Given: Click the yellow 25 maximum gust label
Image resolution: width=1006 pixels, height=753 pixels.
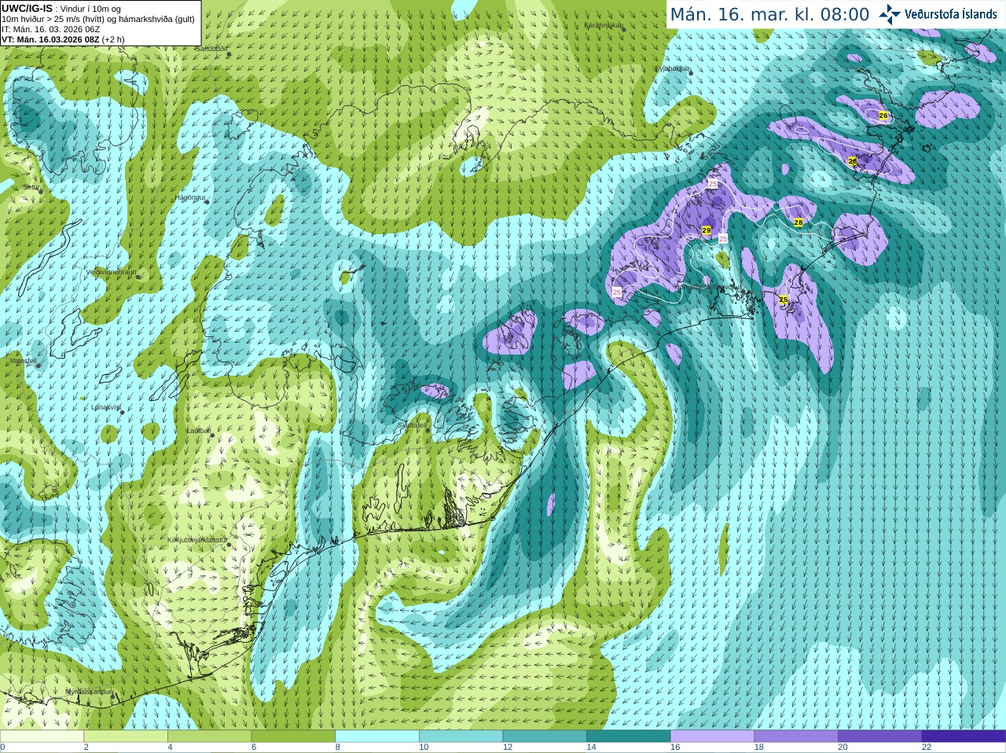Looking at the screenshot, I should pyautogui.click(x=784, y=299).
